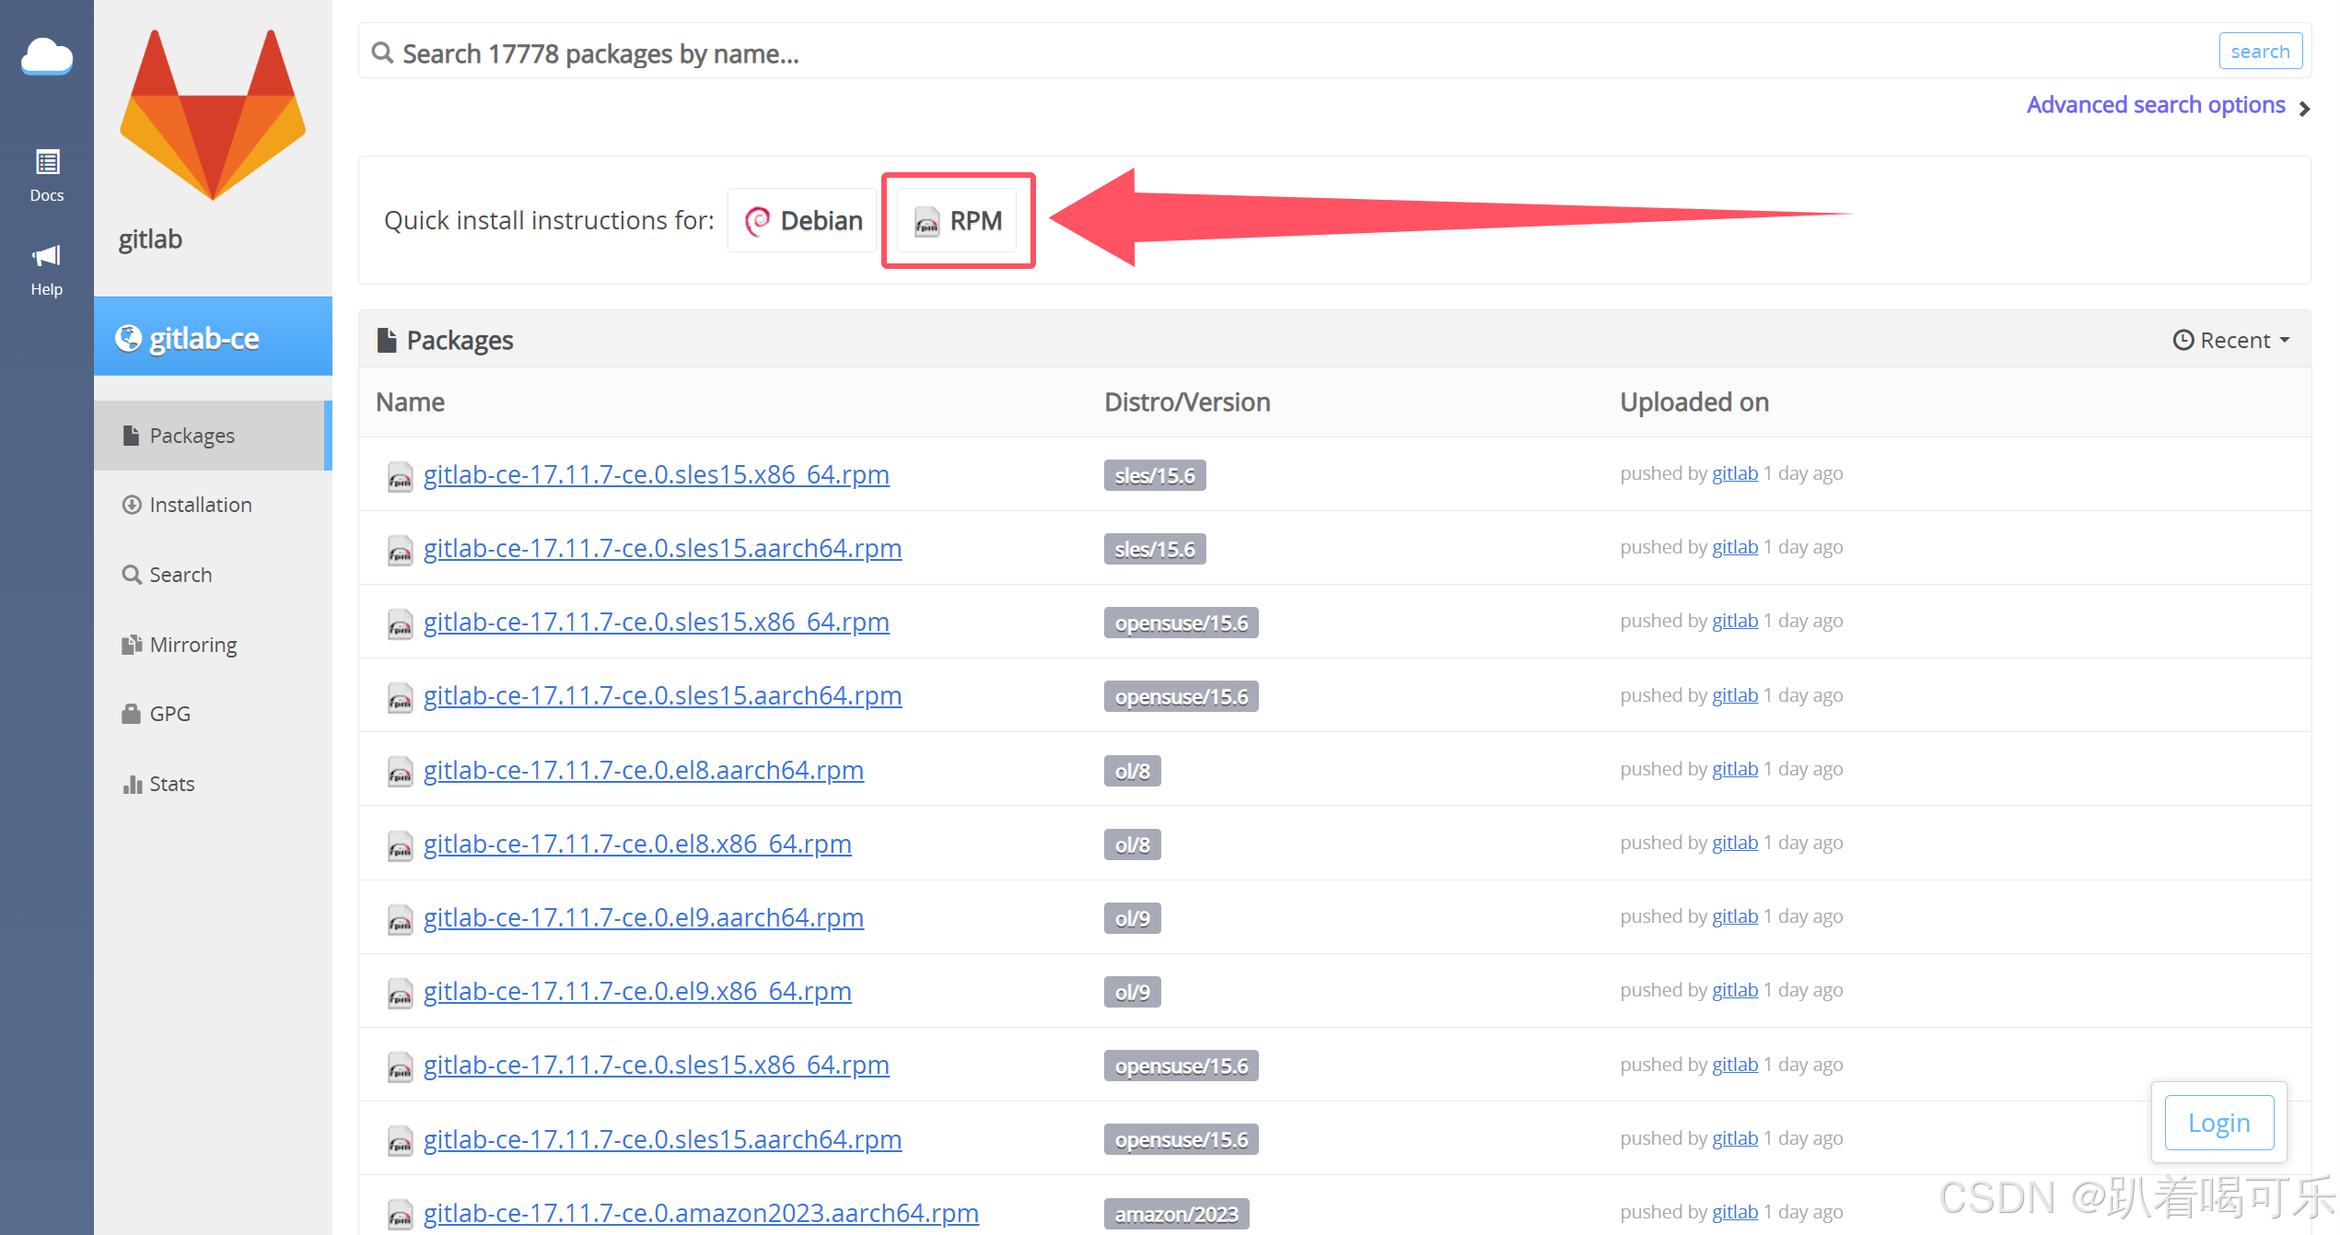Expand Advanced search options

[x=2169, y=105]
